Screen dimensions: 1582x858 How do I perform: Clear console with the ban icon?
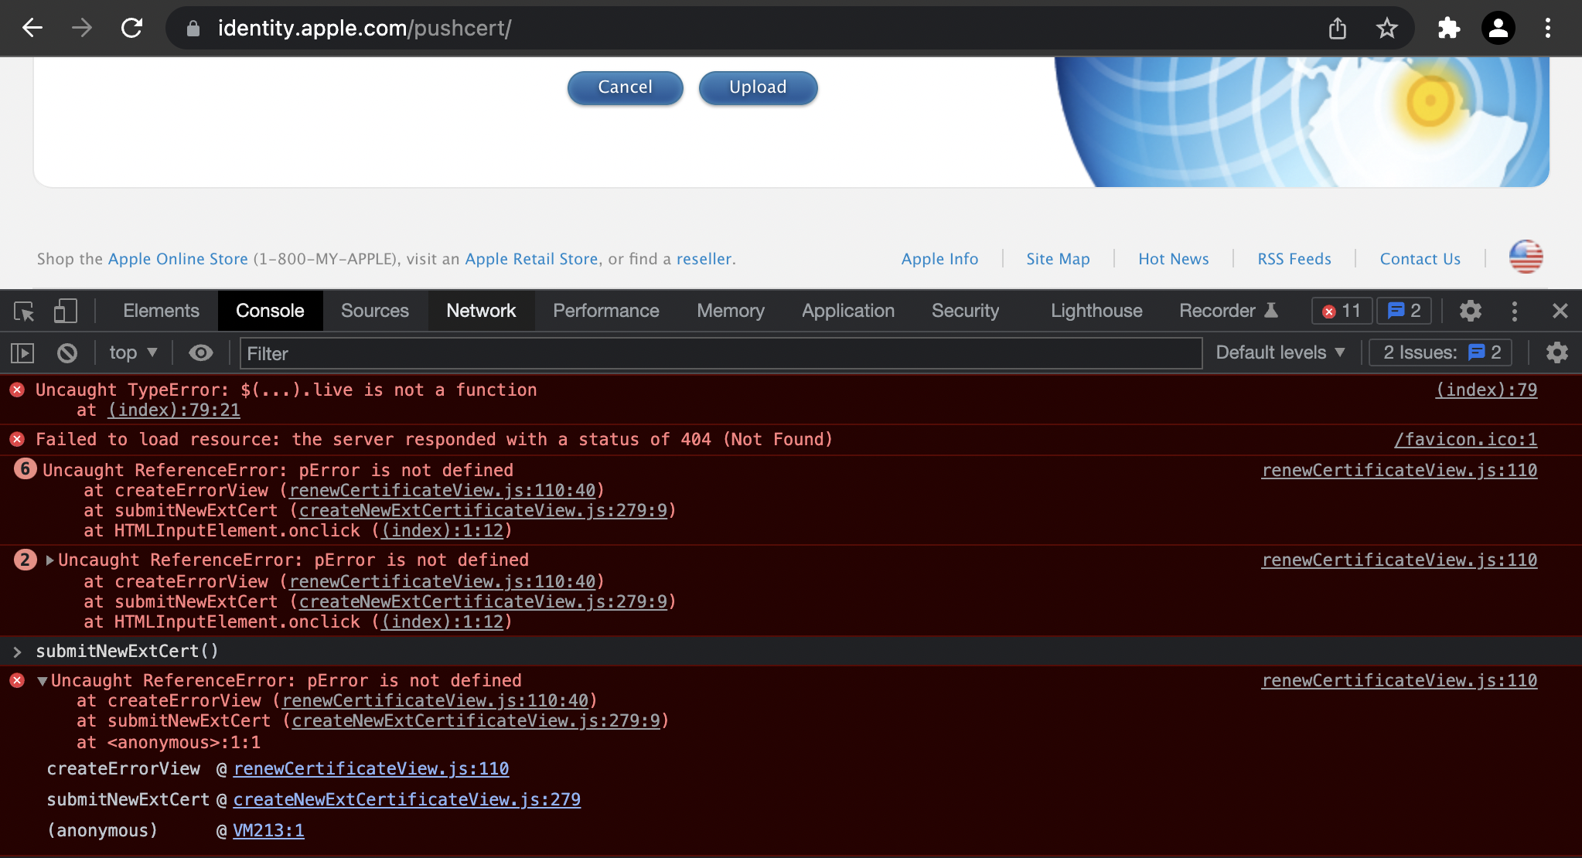click(x=67, y=353)
